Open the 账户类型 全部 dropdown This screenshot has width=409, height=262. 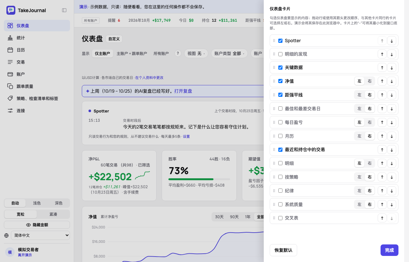(x=229, y=54)
